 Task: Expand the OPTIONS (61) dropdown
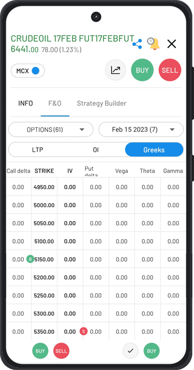51,129
